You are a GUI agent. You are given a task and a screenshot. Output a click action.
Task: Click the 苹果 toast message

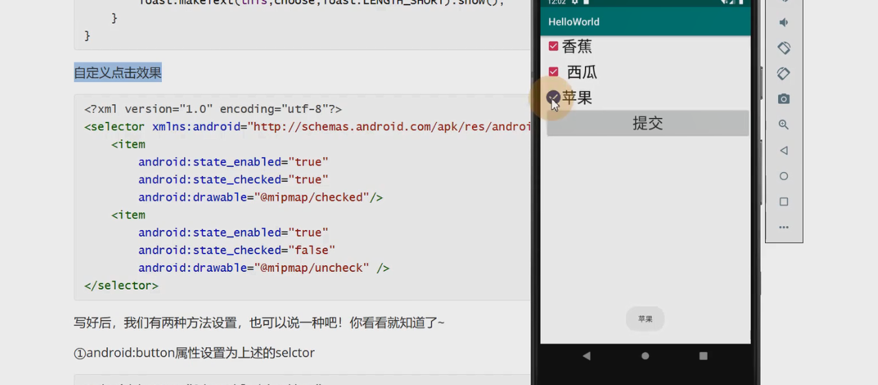pyautogui.click(x=645, y=319)
